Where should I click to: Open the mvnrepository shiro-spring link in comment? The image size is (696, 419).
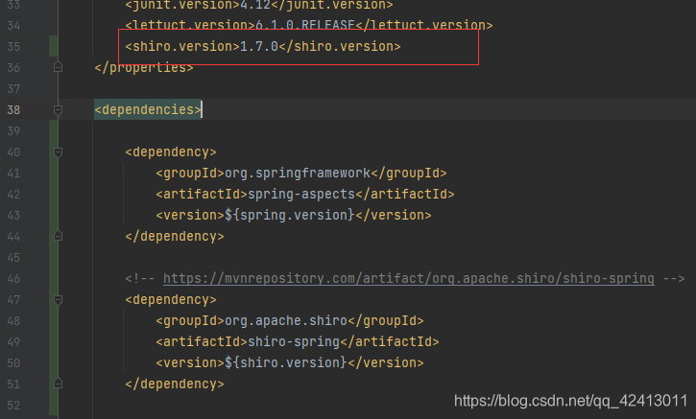[x=408, y=278]
